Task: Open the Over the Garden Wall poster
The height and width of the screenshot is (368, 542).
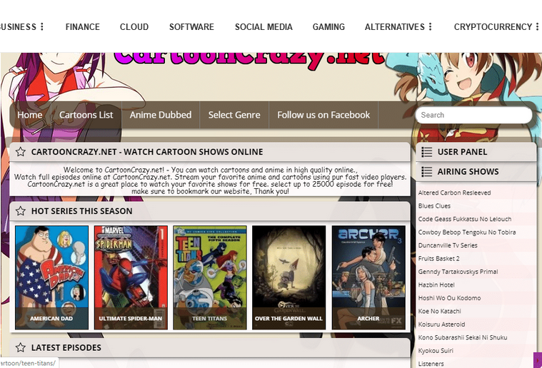Action: tap(289, 277)
